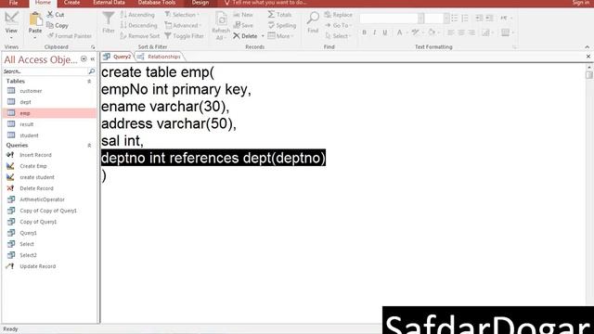Open the Select dropdown in Find group

pyautogui.click(x=338, y=36)
